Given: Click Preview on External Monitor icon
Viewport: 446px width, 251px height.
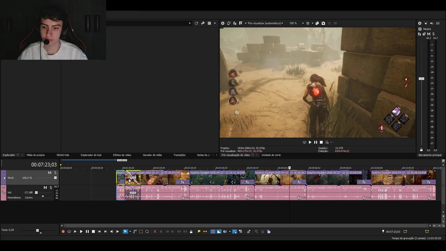Looking at the screenshot, I should click(x=229, y=23).
